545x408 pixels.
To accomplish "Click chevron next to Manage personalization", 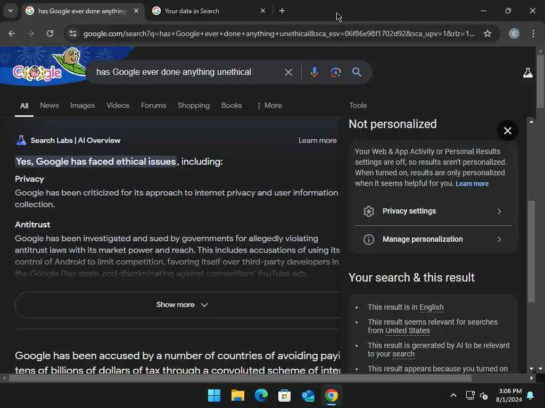I will tap(499, 240).
